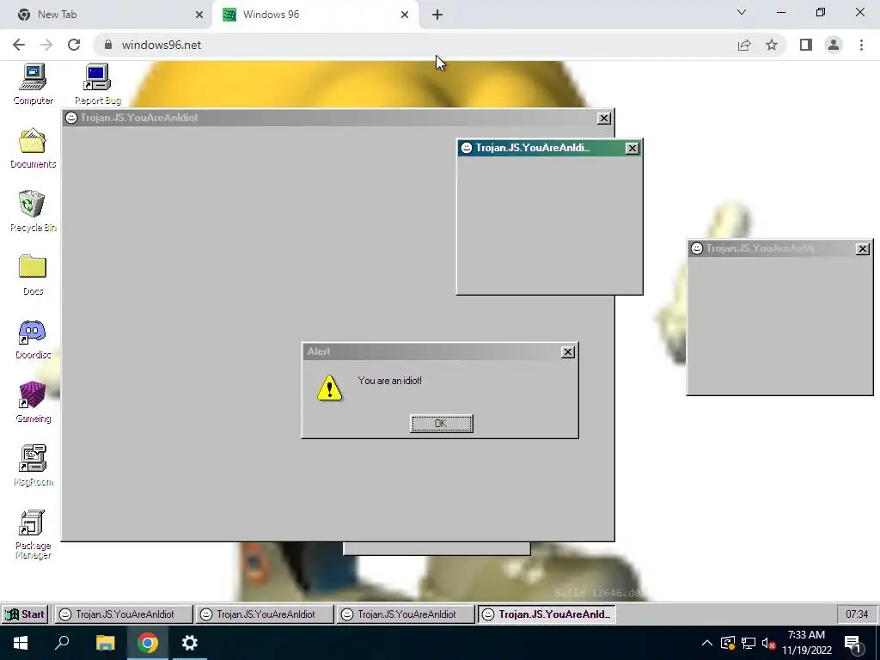Close the Alert dialog with X
The image size is (880, 660).
tap(568, 351)
